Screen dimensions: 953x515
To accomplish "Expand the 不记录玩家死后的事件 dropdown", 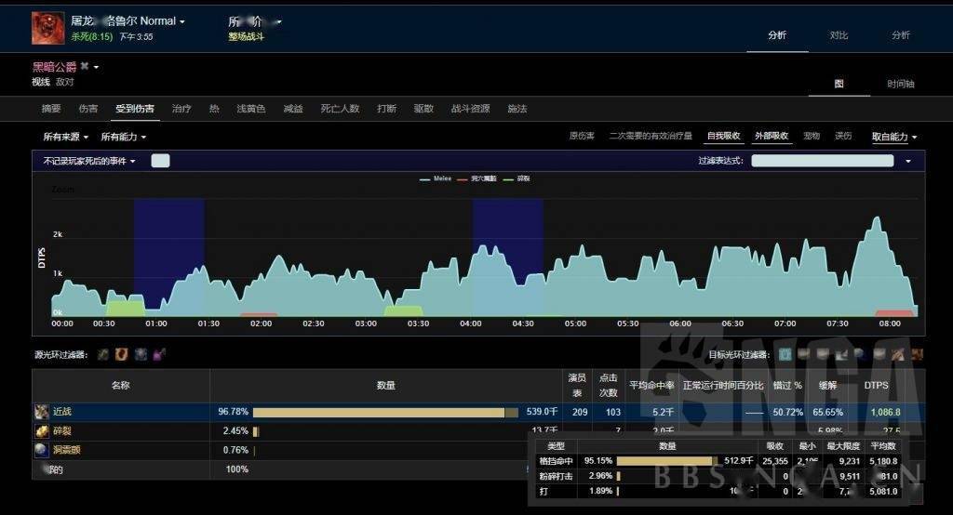I will tap(89, 161).
